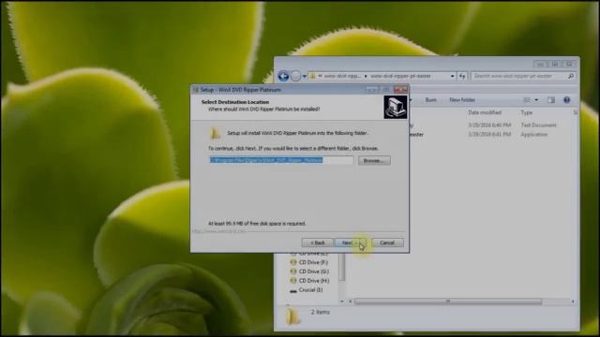Image resolution: width=600 pixels, height=337 pixels.
Task: Go back in the Explorer window
Action: click(x=283, y=76)
